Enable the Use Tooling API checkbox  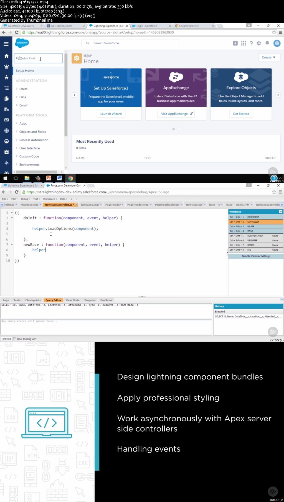pos(15,339)
